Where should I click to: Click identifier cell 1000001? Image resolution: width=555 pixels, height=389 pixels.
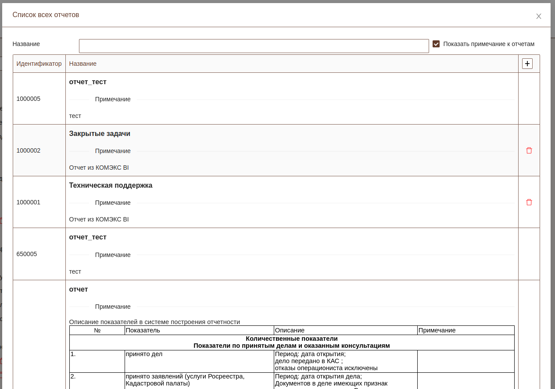pyautogui.click(x=29, y=202)
